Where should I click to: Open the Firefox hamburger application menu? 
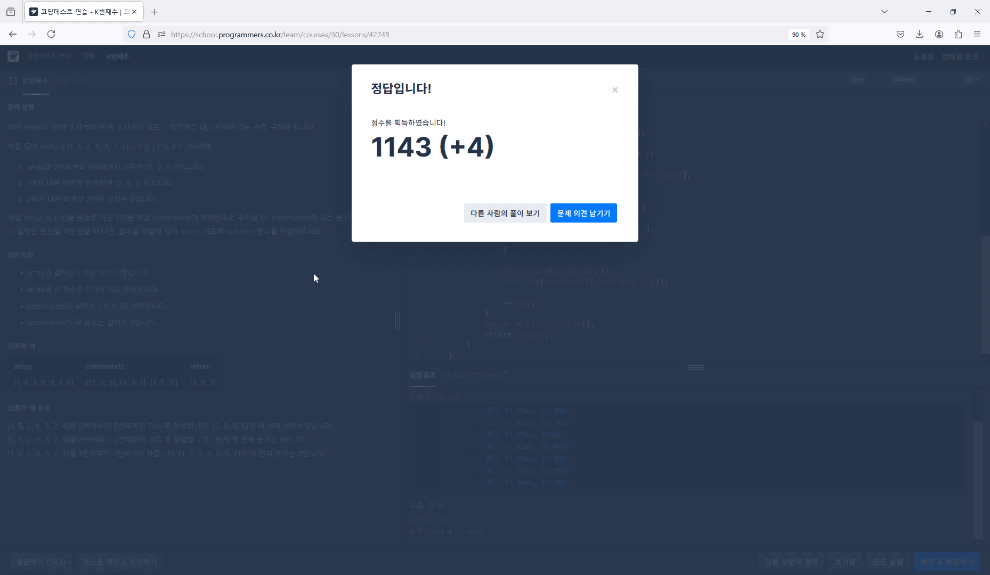(977, 34)
